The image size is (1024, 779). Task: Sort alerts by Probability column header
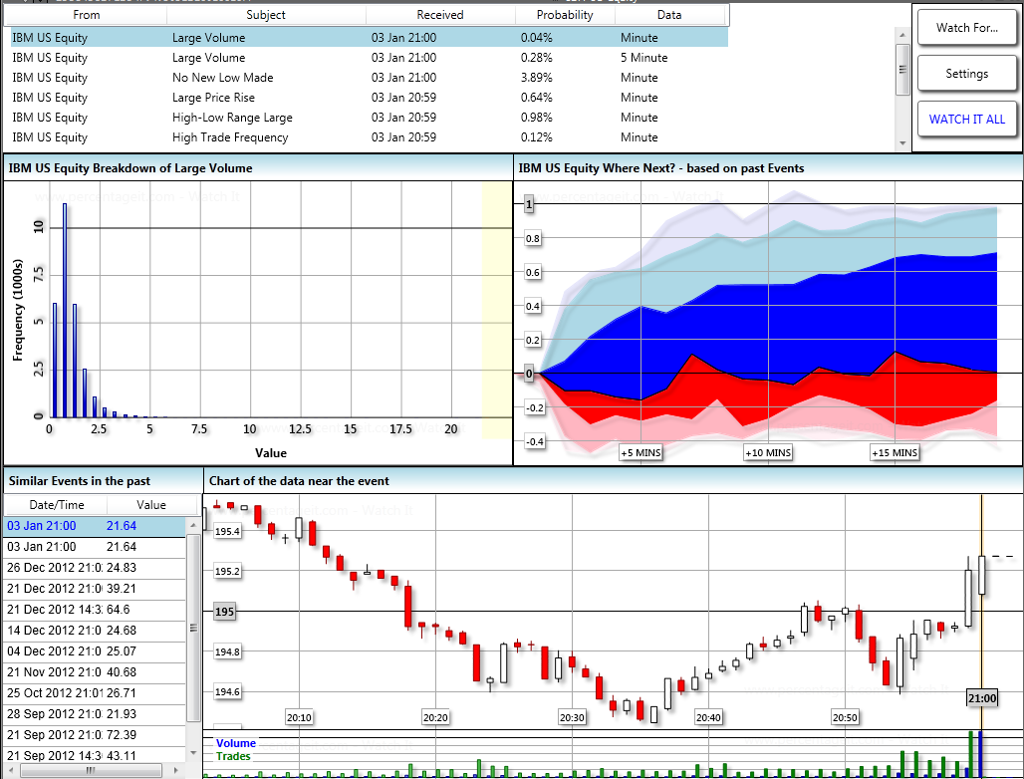[565, 14]
